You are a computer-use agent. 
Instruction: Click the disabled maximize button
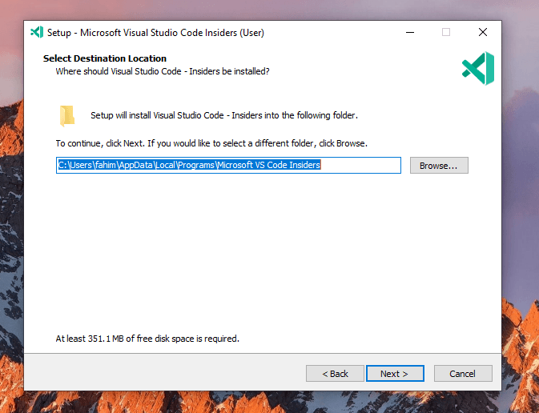446,32
